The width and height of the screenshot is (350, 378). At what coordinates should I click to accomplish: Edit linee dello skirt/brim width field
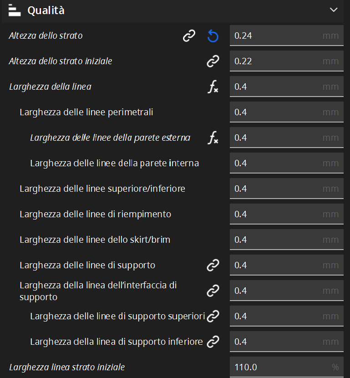pyautogui.click(x=286, y=240)
